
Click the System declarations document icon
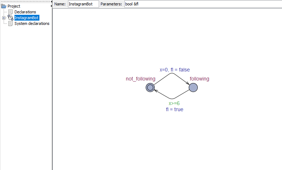tap(10, 23)
